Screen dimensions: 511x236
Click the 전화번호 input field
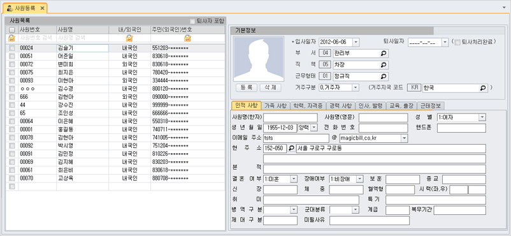384,128
